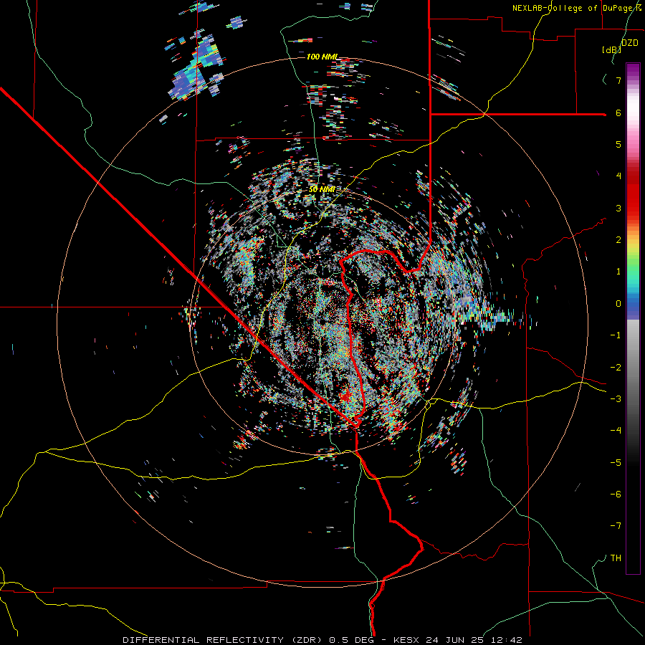The image size is (645, 645).
Task: Click the legend value 4
Action: point(618,176)
